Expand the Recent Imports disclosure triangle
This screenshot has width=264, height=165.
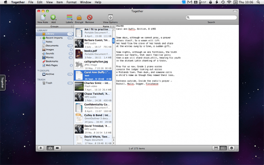tap(41, 38)
